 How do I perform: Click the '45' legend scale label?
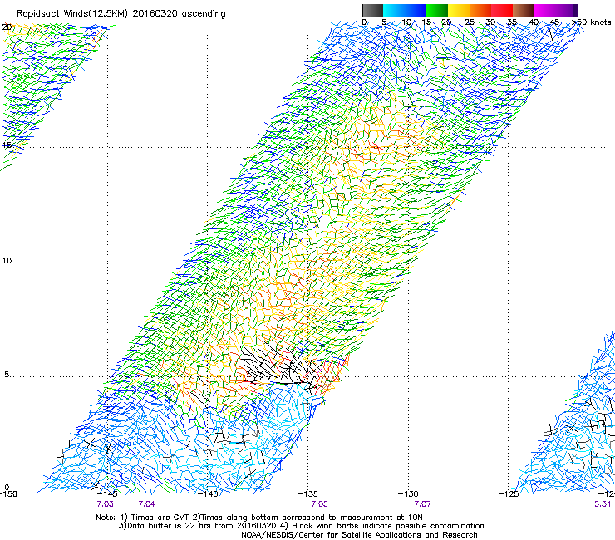pos(554,22)
